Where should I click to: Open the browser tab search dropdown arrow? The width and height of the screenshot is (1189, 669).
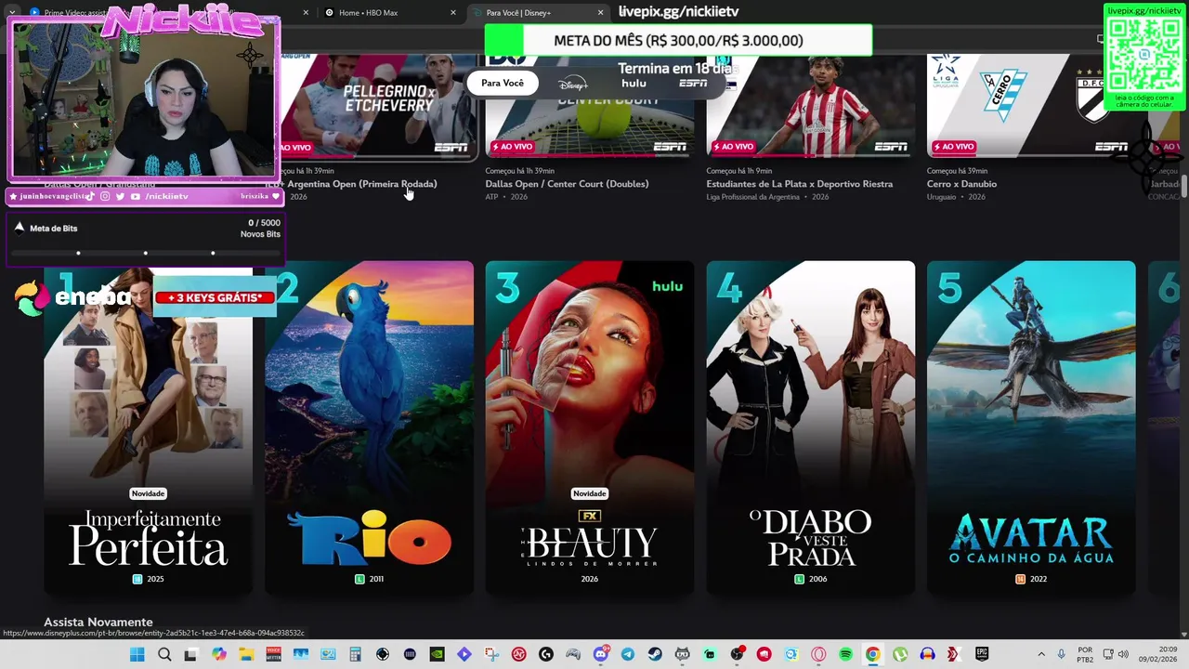point(12,12)
